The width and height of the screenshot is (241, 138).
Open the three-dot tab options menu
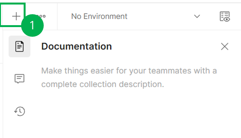[42, 16]
